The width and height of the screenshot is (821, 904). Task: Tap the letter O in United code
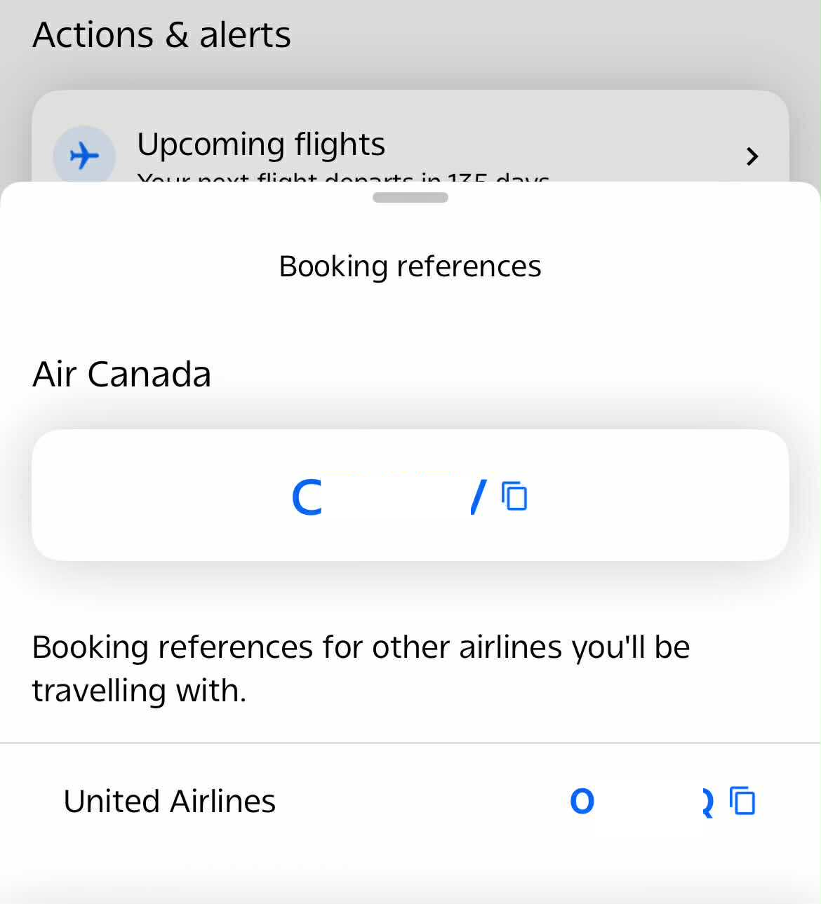582,802
